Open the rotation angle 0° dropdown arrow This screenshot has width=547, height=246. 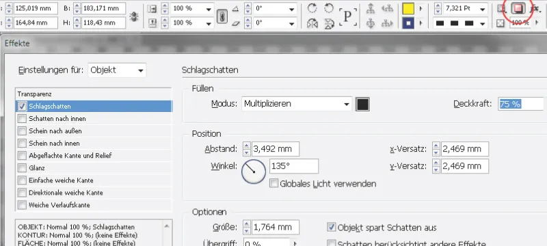[292, 10]
